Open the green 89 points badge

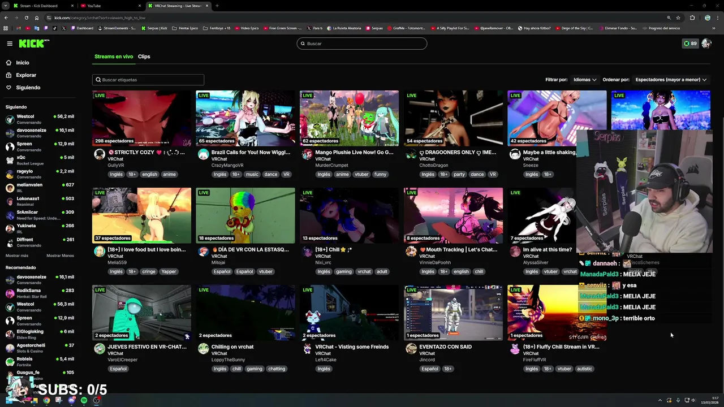690,44
